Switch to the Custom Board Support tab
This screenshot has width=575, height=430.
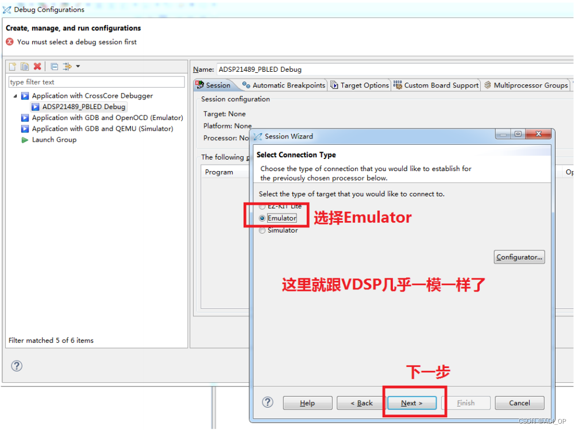(436, 85)
